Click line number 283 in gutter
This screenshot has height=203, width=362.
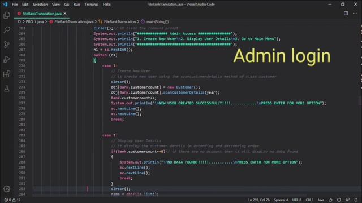point(22,135)
